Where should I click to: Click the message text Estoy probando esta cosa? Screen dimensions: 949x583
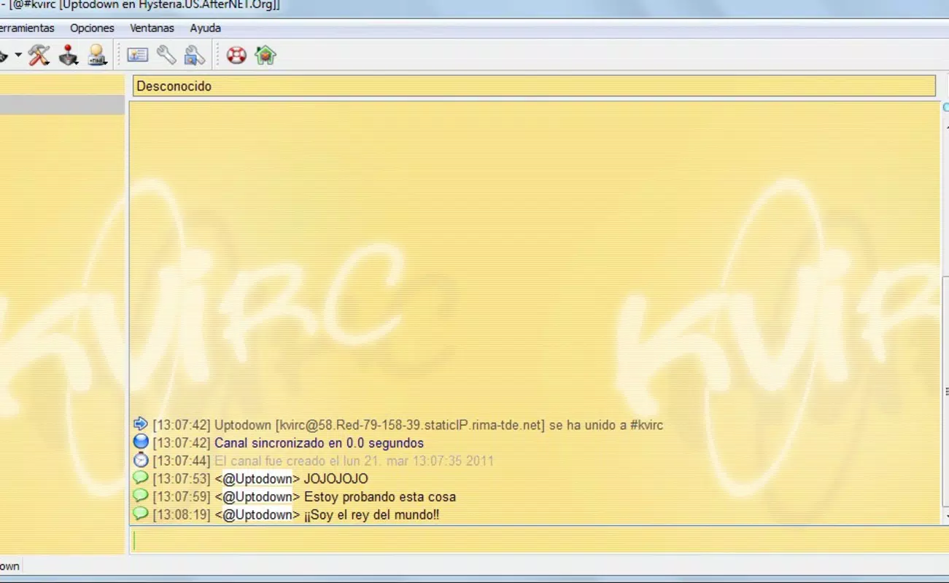380,497
